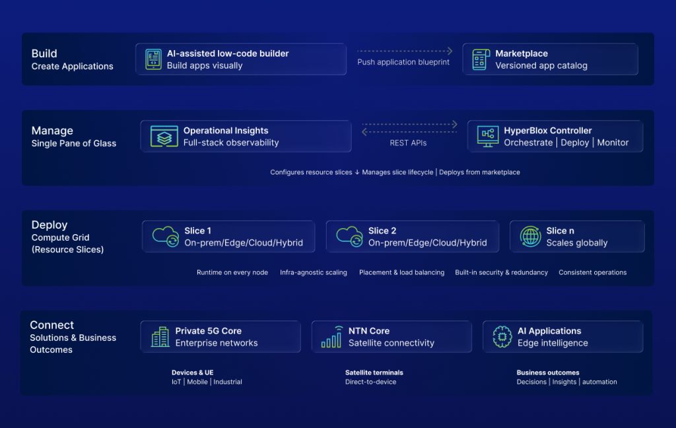Click the 'Satellite connectivity' subtitle

391,343
